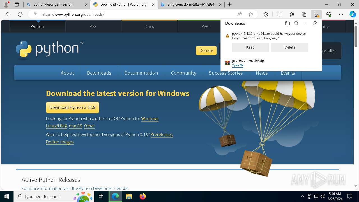Select the PyPI top nav tab
Screen dimensions: 359x202
(x=205, y=26)
